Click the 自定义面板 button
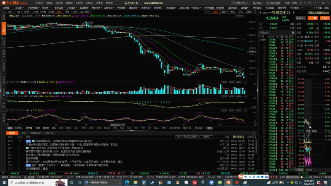331x186 pixels. 273,3
